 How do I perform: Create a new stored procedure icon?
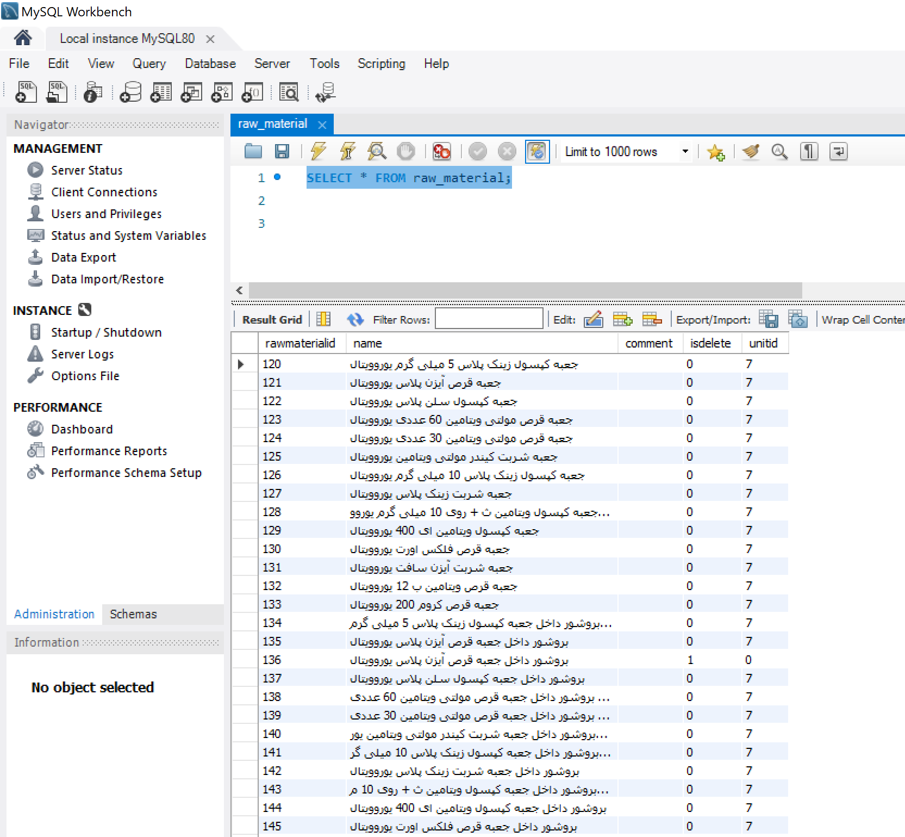222,92
